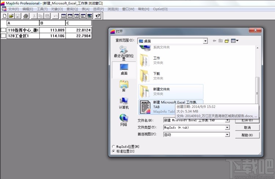Click the Open Table folder icon in toolbar
The image size is (275, 179).
click(11, 16)
